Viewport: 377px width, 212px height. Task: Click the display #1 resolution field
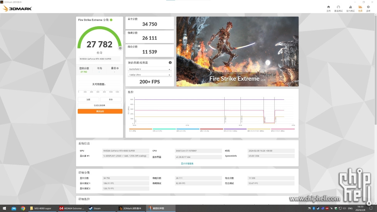click(125, 156)
